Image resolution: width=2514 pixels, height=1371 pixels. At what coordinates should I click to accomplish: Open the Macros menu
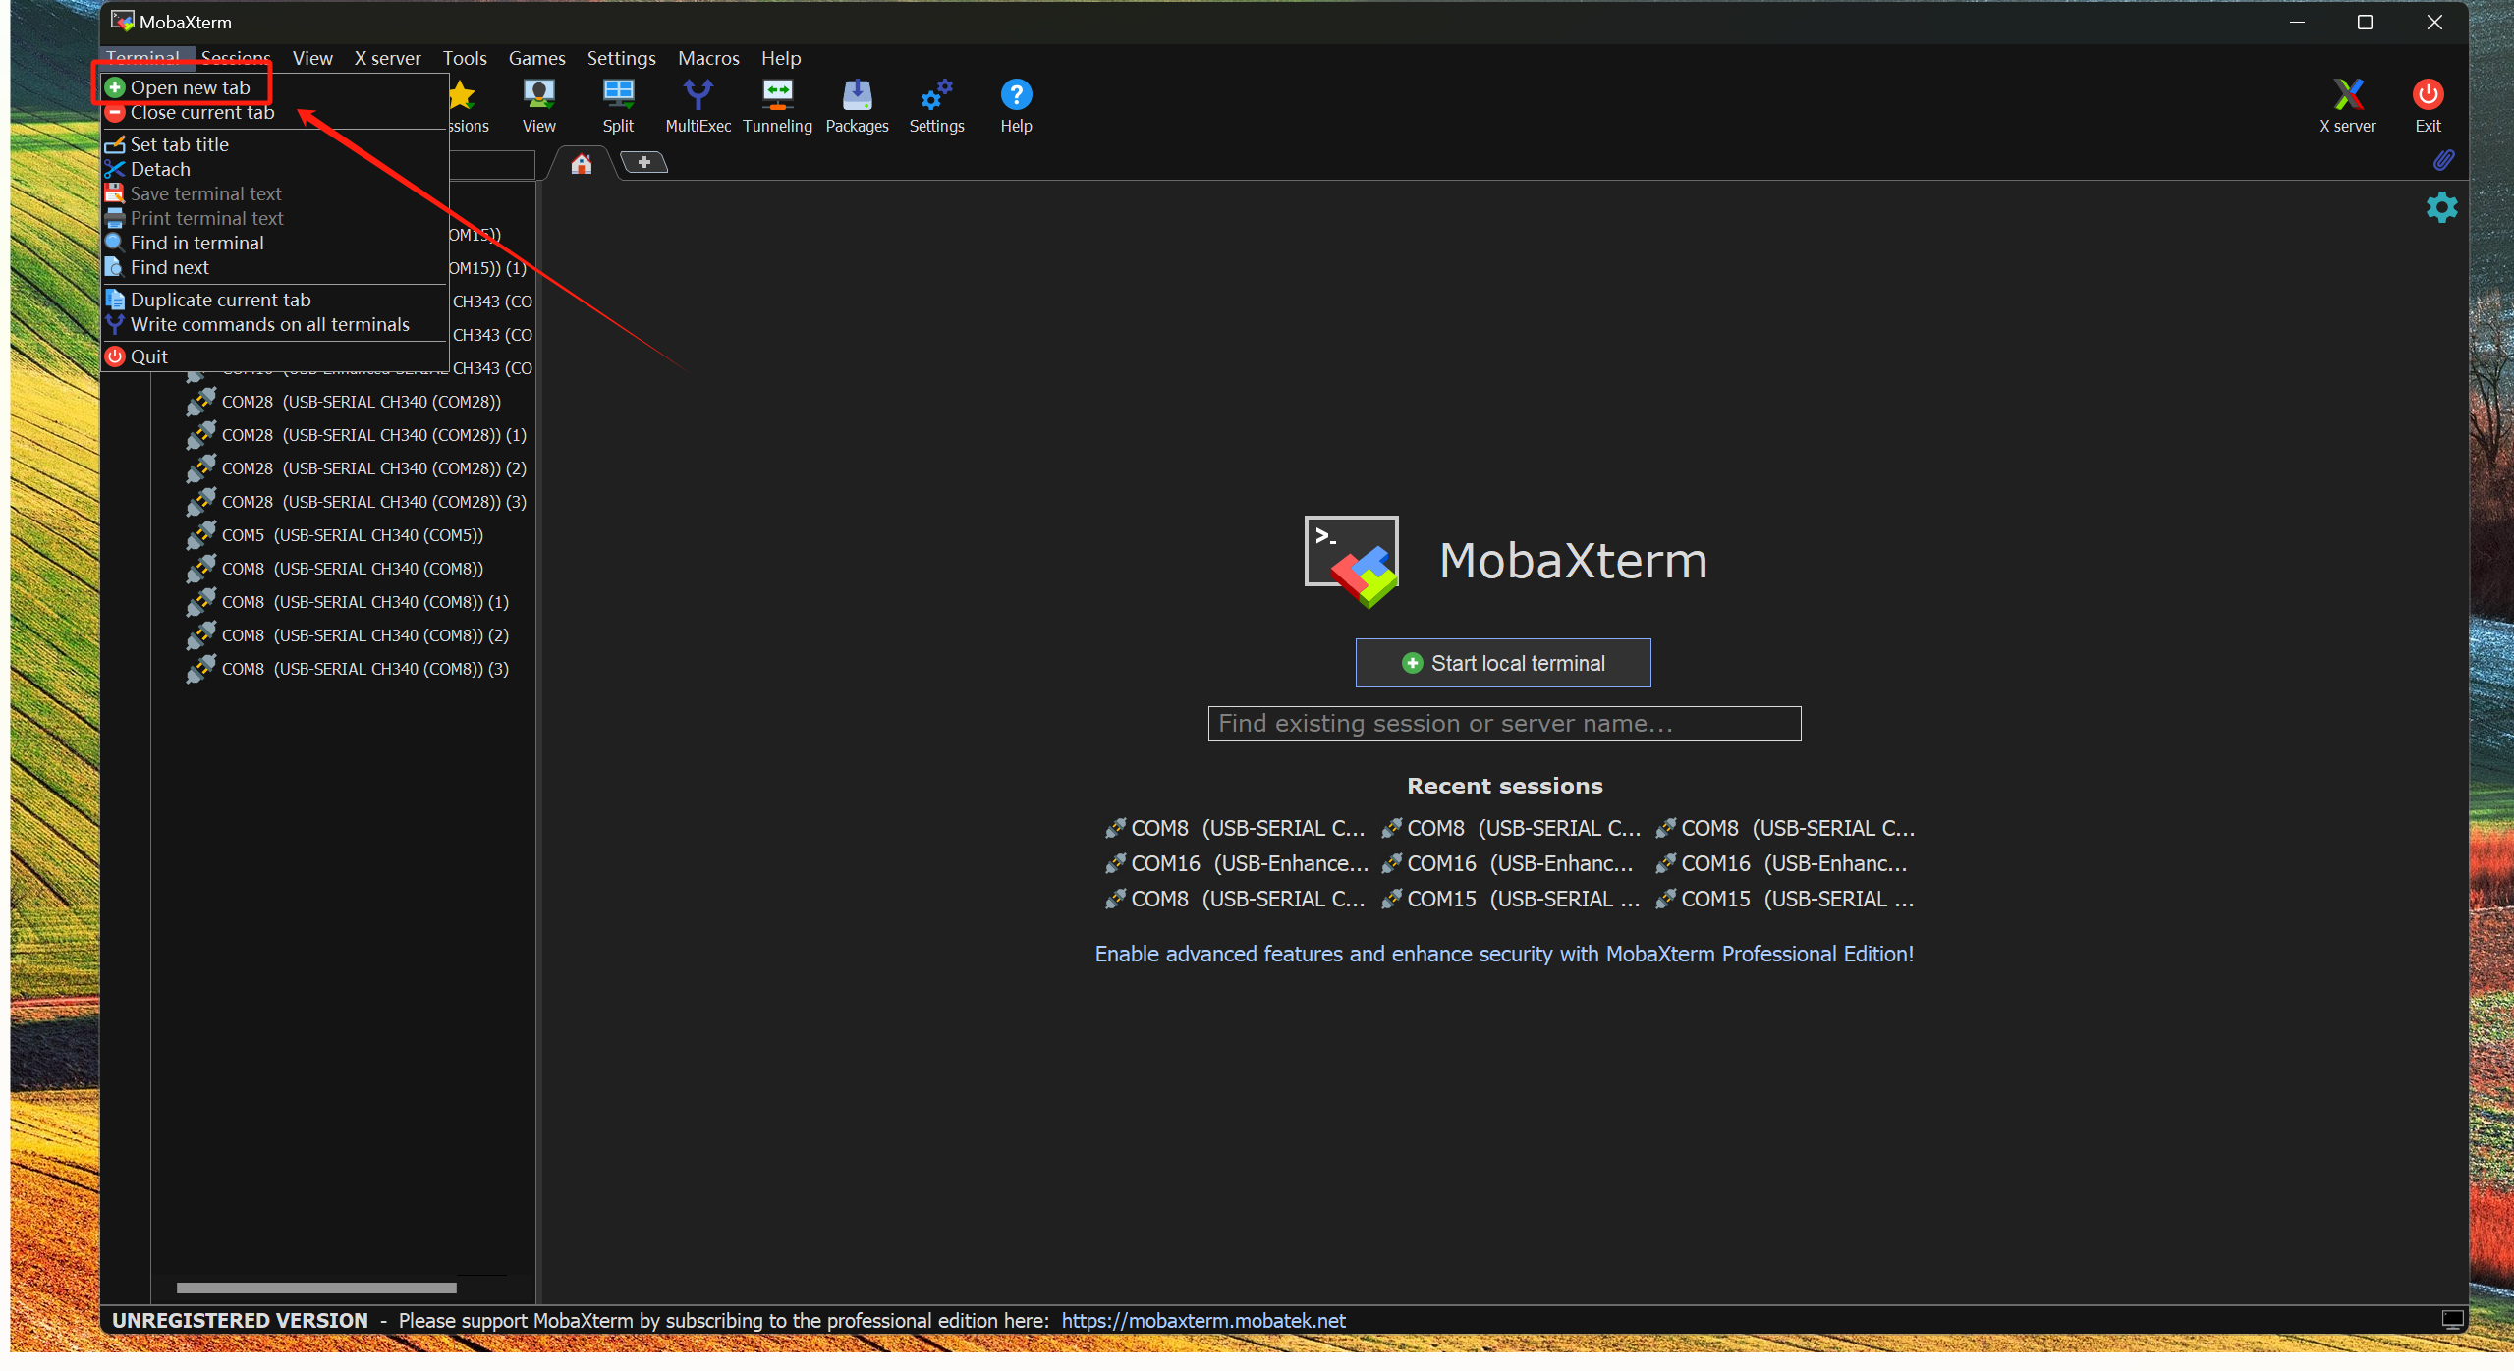tap(708, 58)
